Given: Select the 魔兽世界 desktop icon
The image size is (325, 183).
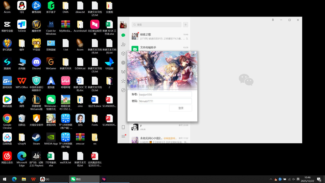Looking at the screenshot, I should tap(36, 26).
